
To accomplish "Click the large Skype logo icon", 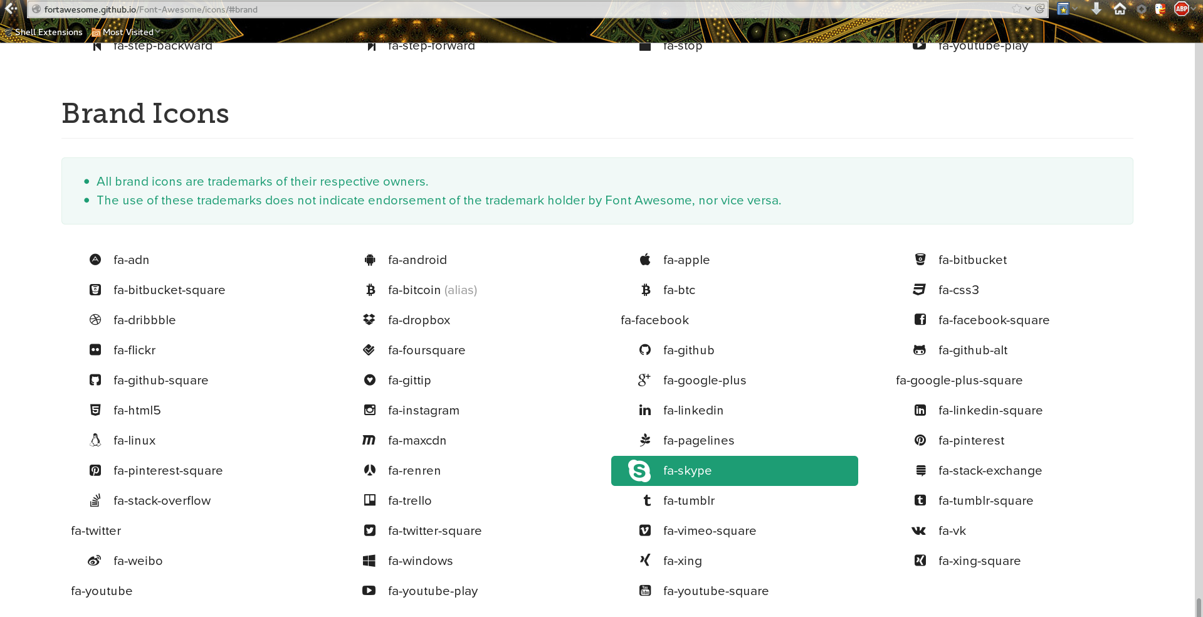I will click(639, 471).
